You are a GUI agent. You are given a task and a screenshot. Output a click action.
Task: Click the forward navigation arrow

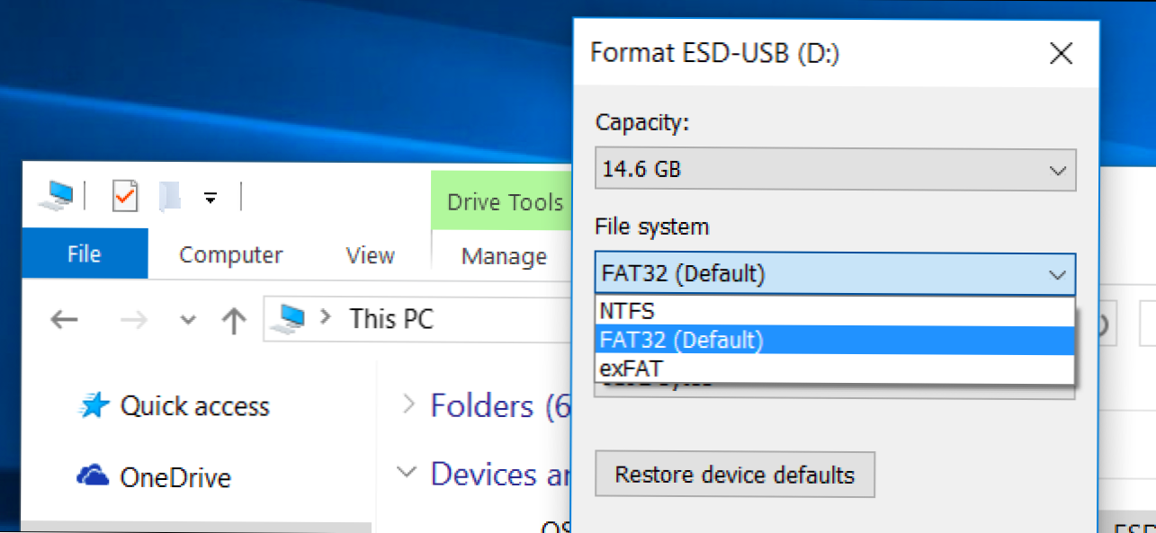133,319
